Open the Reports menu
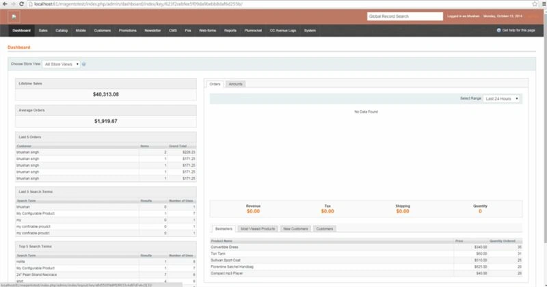Viewport: 547px width, 287px height. click(230, 31)
